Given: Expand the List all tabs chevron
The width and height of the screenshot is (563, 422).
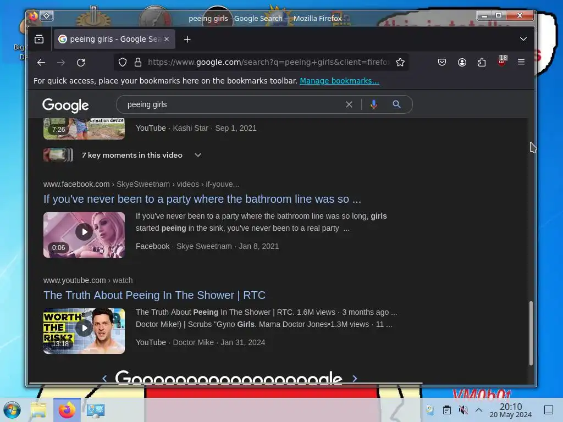Looking at the screenshot, I should 523,39.
